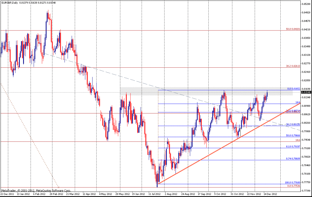Select the current price tag 0.81548

(306, 92)
